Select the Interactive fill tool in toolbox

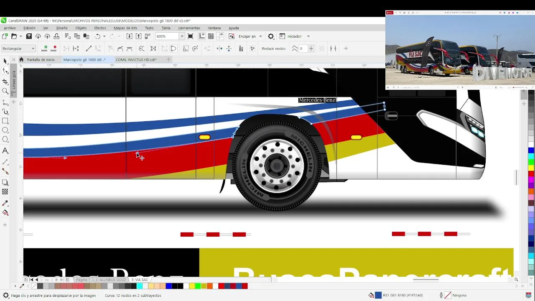tap(5, 213)
